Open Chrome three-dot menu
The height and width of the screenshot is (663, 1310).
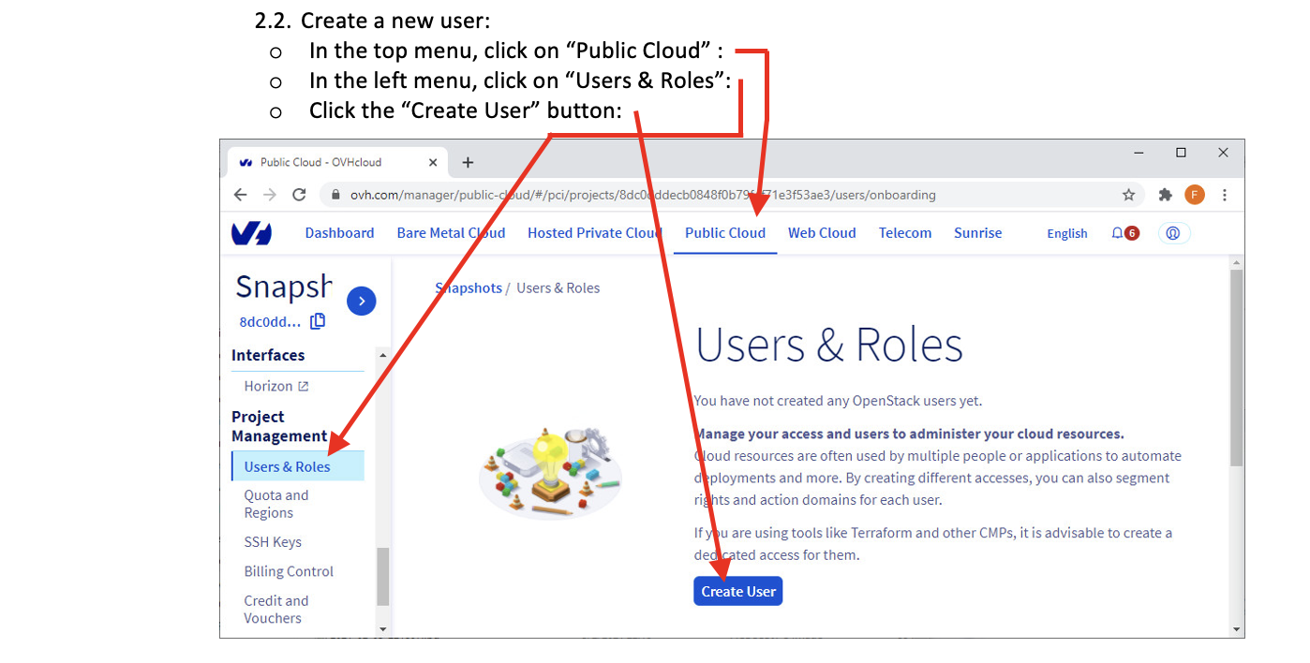point(1224,195)
